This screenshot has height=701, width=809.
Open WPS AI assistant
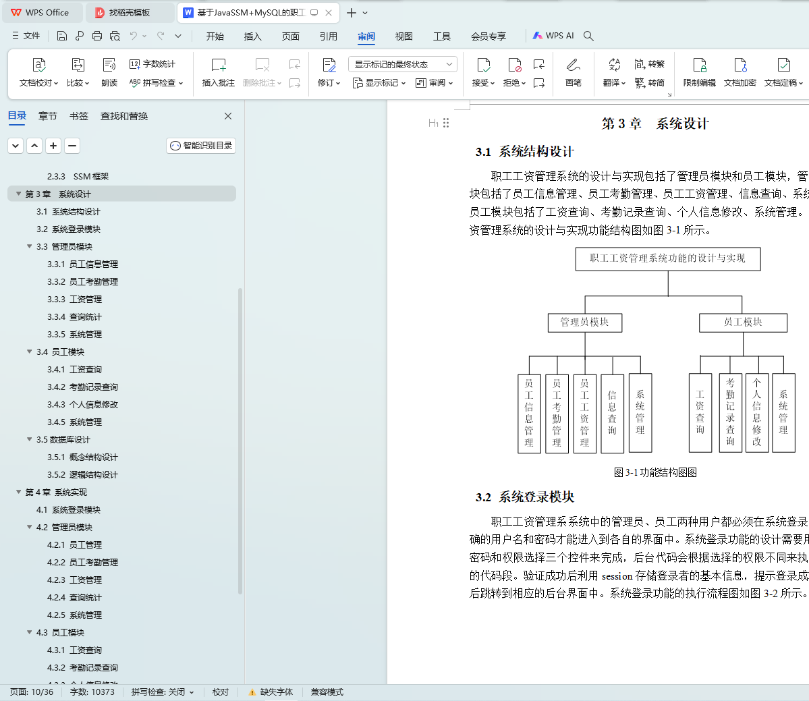tap(553, 36)
